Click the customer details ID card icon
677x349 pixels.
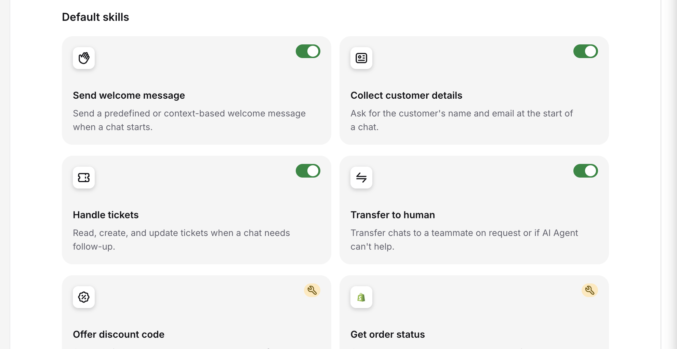361,58
